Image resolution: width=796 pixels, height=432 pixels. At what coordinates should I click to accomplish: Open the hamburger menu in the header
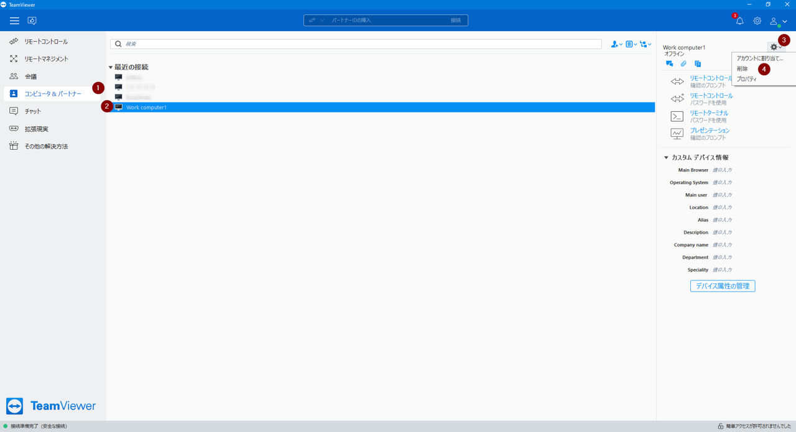click(14, 21)
